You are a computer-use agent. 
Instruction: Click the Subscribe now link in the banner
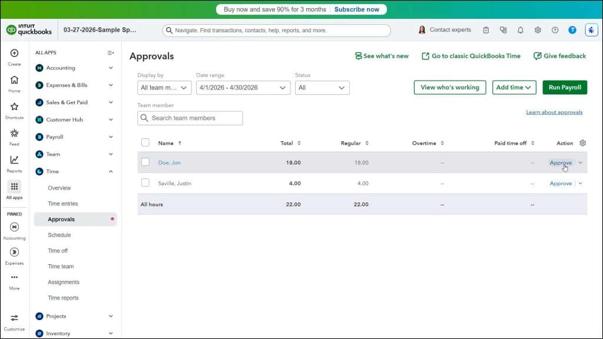click(x=357, y=9)
